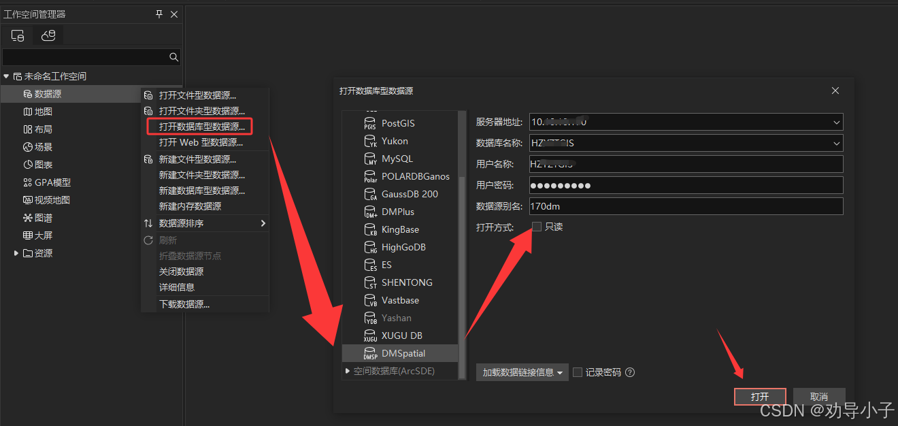Click the pin icon of workspace manager
This screenshot has height=426, width=898.
159,14
